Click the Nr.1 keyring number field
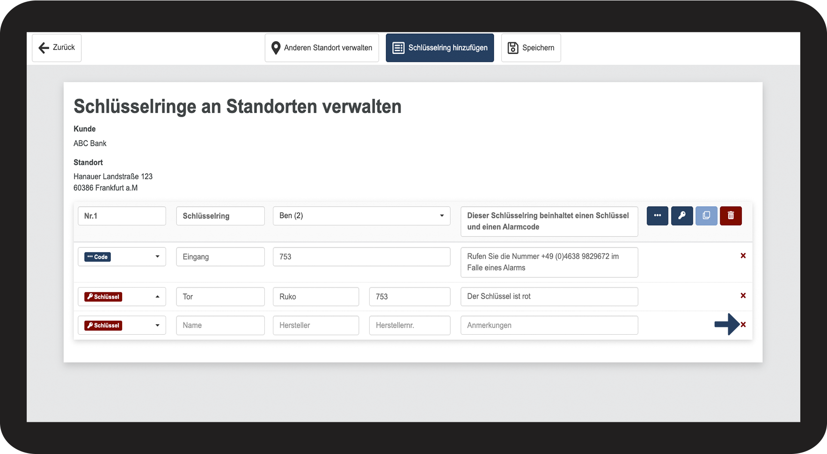Image resolution: width=827 pixels, height=454 pixels. 122,216
